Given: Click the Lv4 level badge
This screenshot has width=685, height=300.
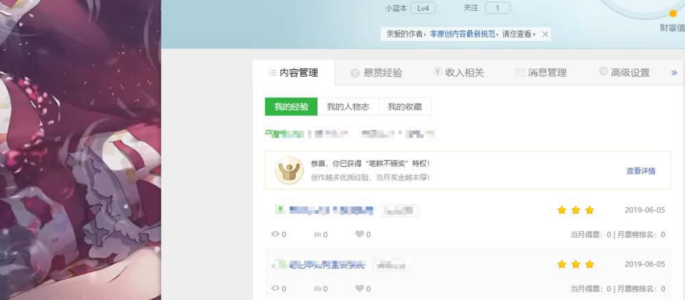Looking at the screenshot, I should [423, 8].
